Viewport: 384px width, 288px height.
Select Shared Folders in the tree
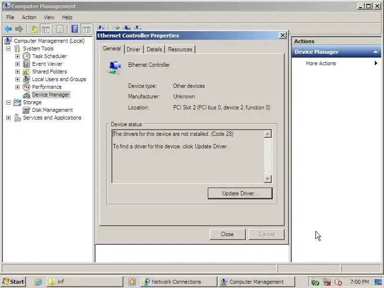49,72
